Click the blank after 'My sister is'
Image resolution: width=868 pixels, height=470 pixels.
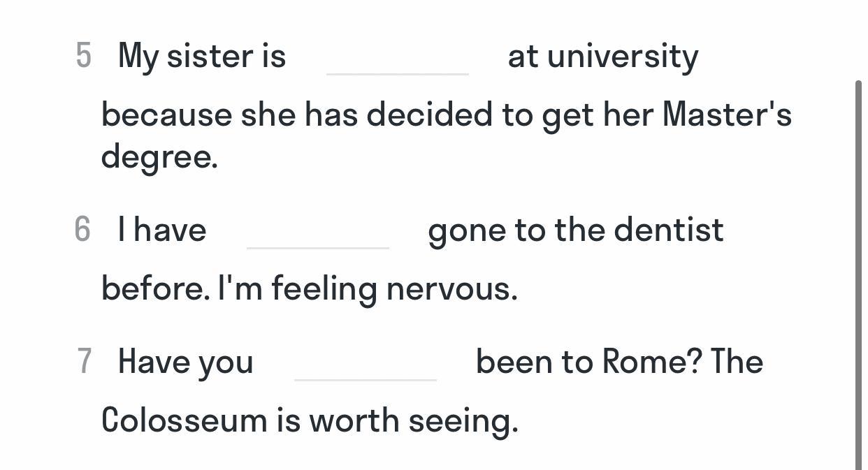point(397,57)
